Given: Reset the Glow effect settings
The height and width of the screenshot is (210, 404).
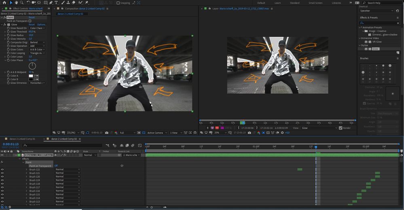Looking at the screenshot, I should (x=32, y=25).
